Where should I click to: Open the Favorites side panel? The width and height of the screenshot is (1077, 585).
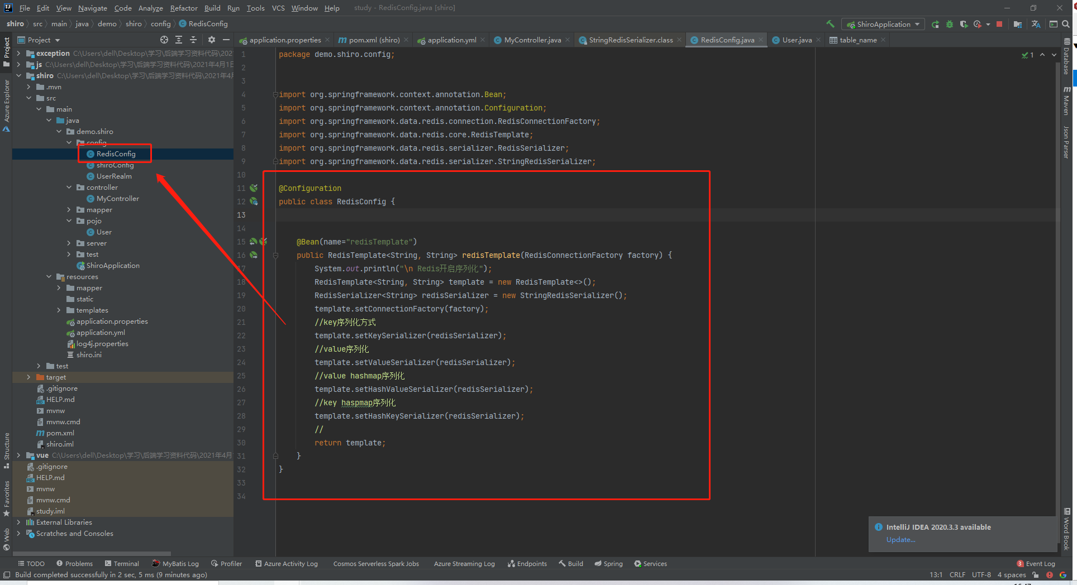[6, 498]
